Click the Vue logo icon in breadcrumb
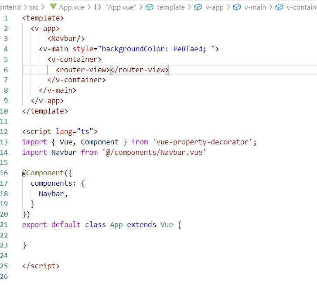Screen dimensions: 317x304 point(53,7)
